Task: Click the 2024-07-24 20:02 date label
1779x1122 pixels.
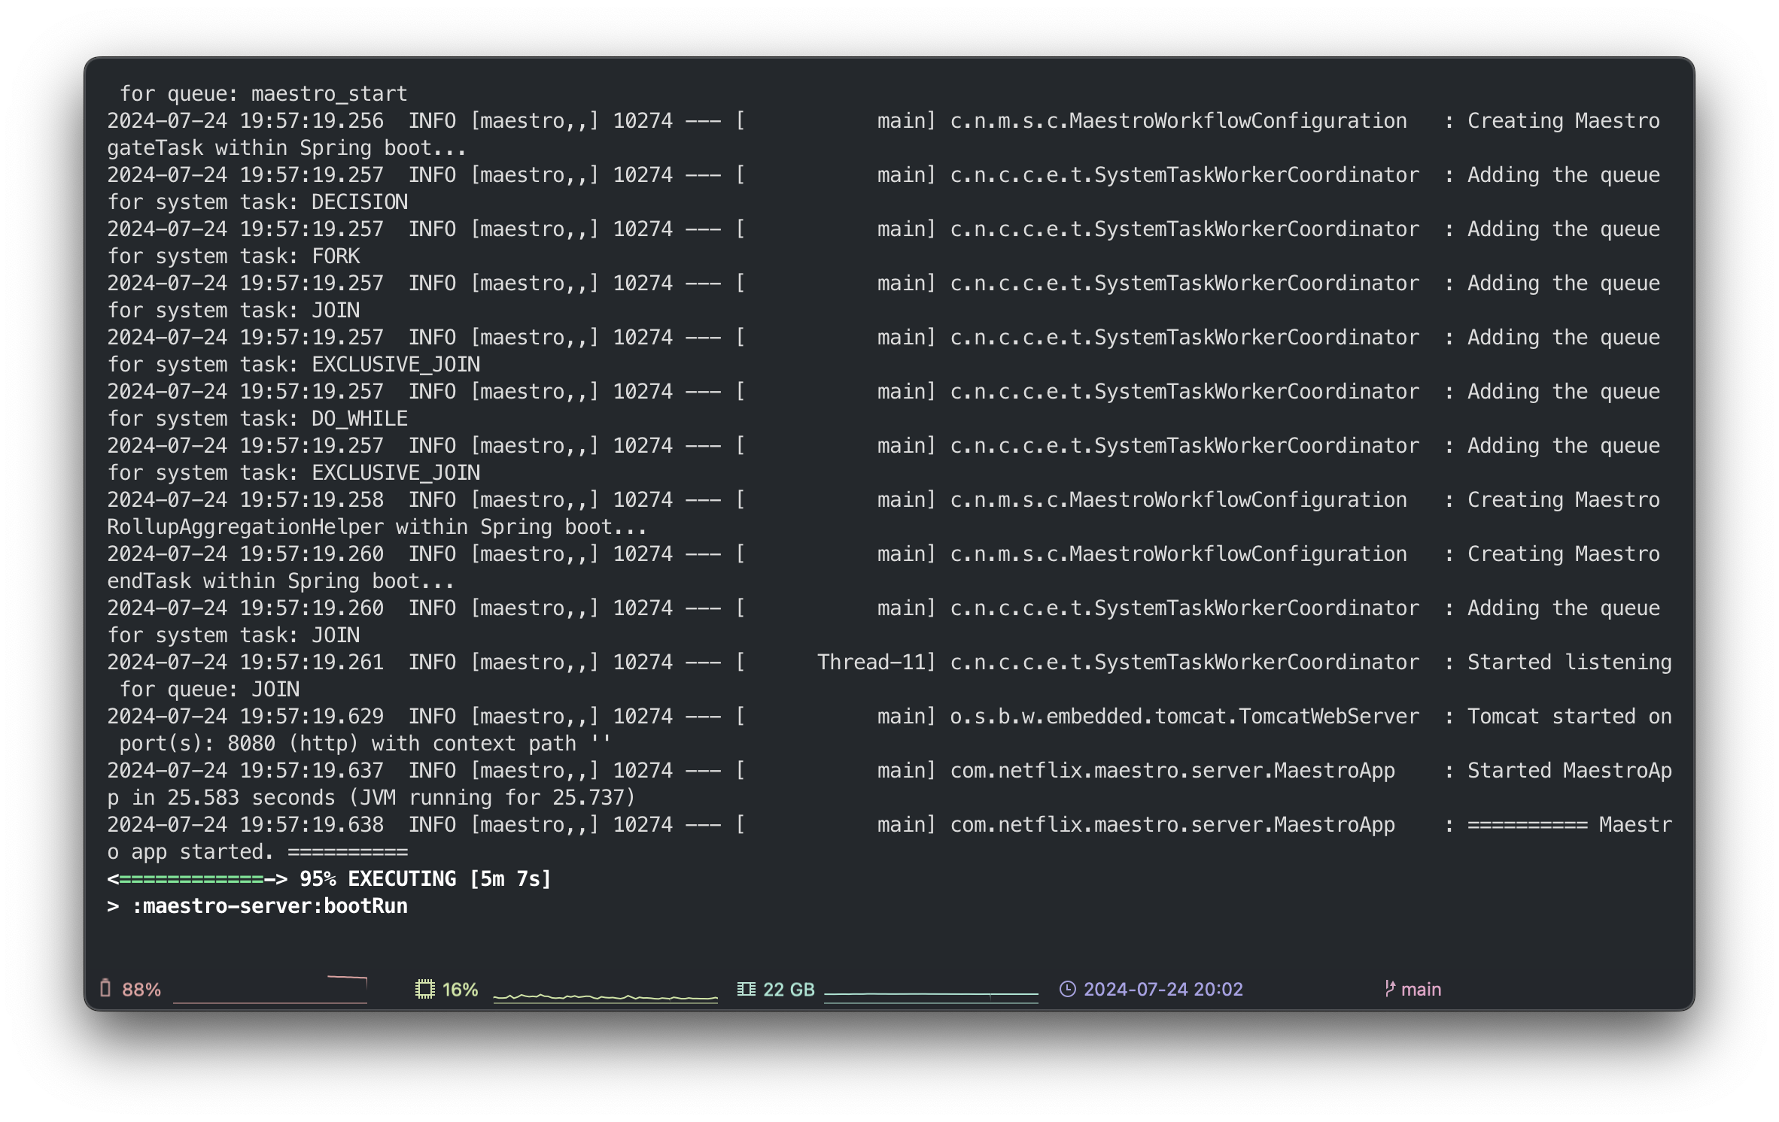Action: point(1163,990)
